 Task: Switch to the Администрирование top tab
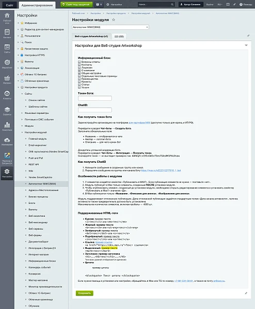[x=37, y=5]
